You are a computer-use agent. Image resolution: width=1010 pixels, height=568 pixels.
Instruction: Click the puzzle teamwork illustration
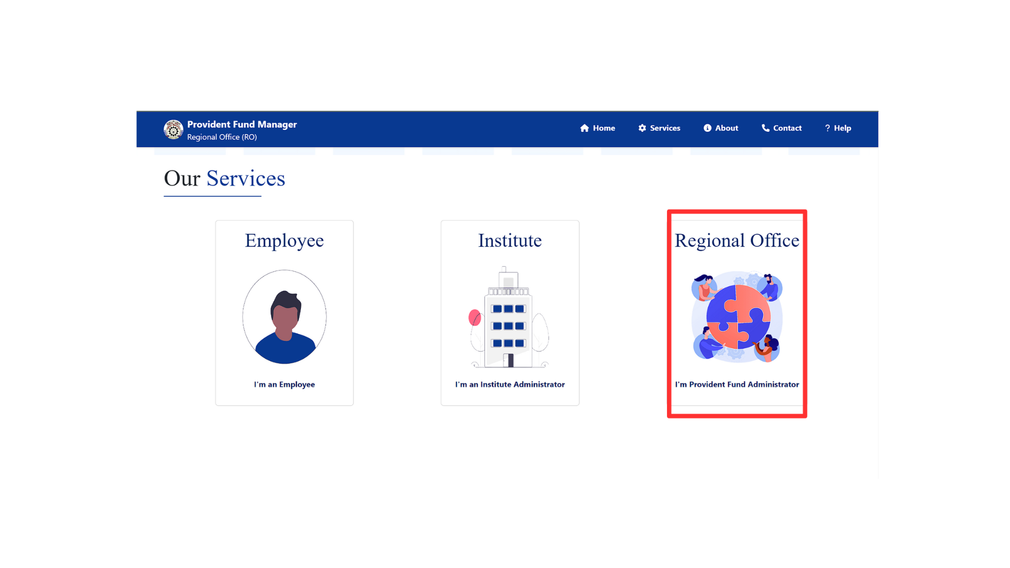click(x=737, y=317)
